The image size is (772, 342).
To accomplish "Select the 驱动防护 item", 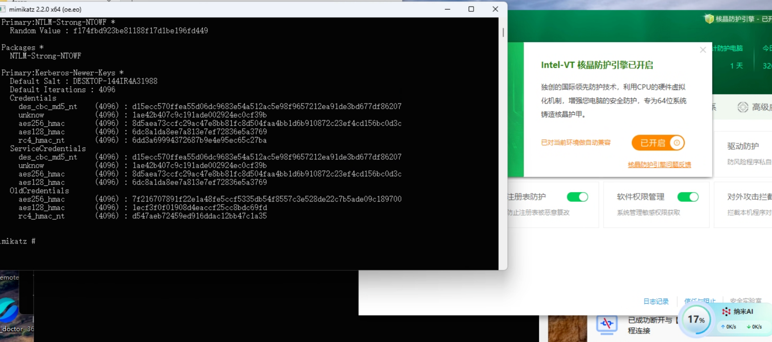I will (x=743, y=146).
